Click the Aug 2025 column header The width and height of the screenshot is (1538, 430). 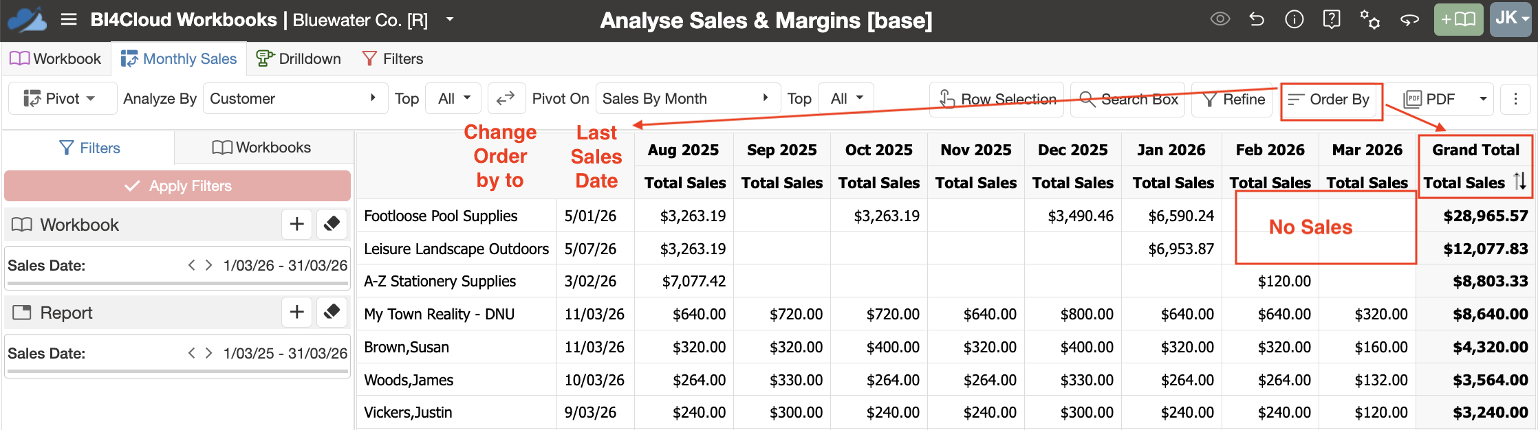[x=683, y=150]
